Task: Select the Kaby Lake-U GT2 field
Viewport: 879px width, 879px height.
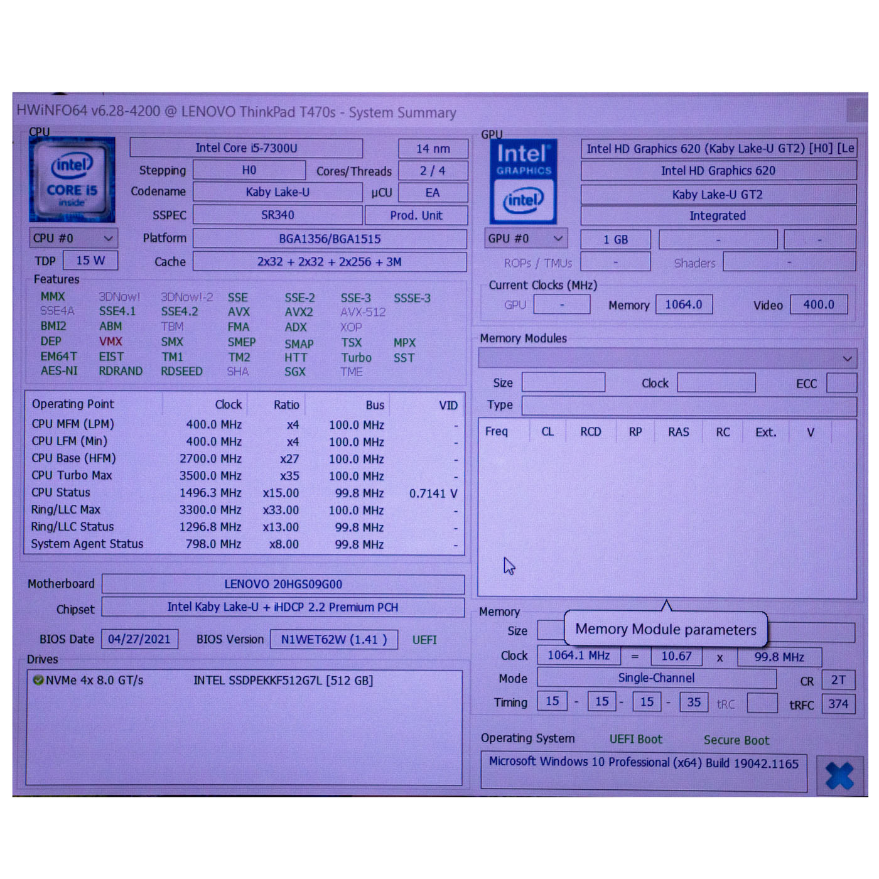Action: [x=718, y=194]
